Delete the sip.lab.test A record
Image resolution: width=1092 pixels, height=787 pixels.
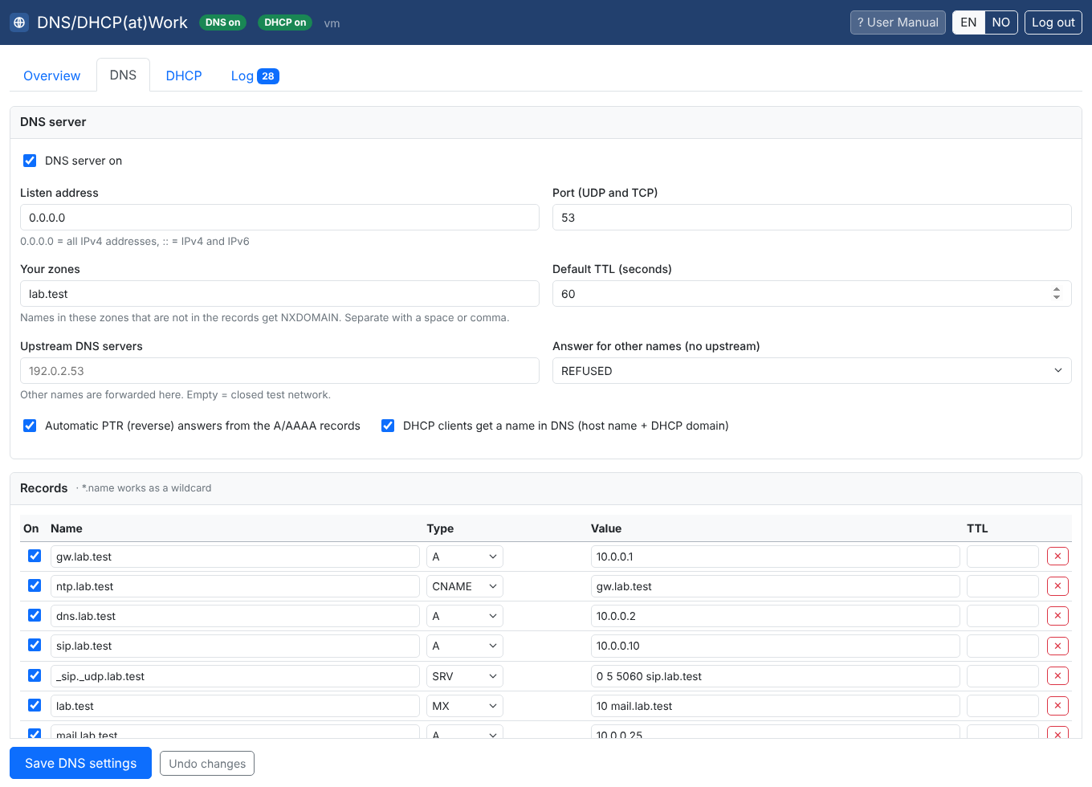1057,646
